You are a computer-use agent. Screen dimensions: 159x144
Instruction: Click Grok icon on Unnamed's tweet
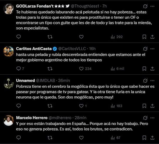[145, 80]
